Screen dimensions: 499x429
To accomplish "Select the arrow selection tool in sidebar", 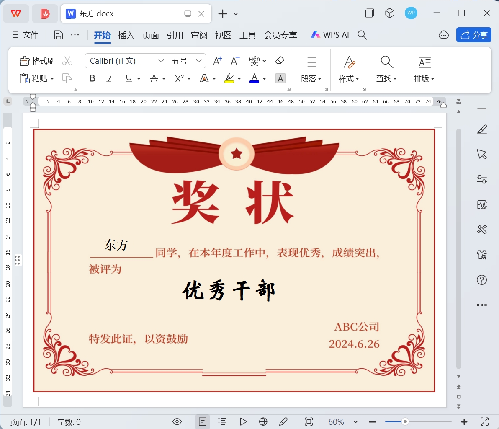I will click(482, 154).
